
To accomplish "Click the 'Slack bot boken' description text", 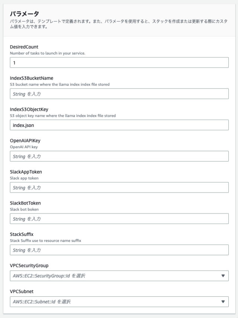I will 24,209.
